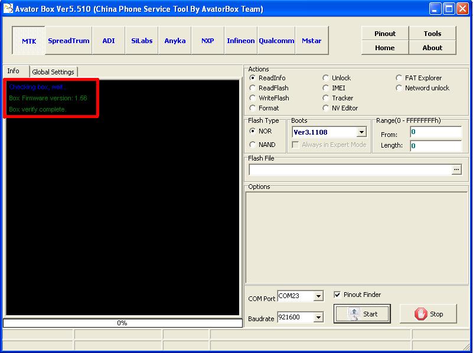Image resolution: width=473 pixels, height=353 pixels.
Task: Click the Avator Box title bar icon
Action: coord(8,8)
